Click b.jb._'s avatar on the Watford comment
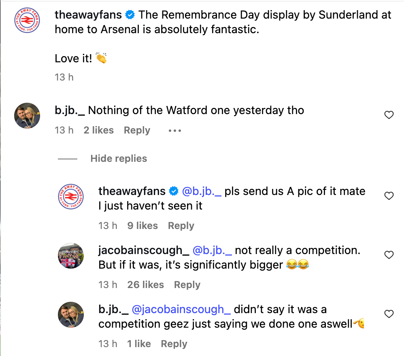 pos(27,116)
